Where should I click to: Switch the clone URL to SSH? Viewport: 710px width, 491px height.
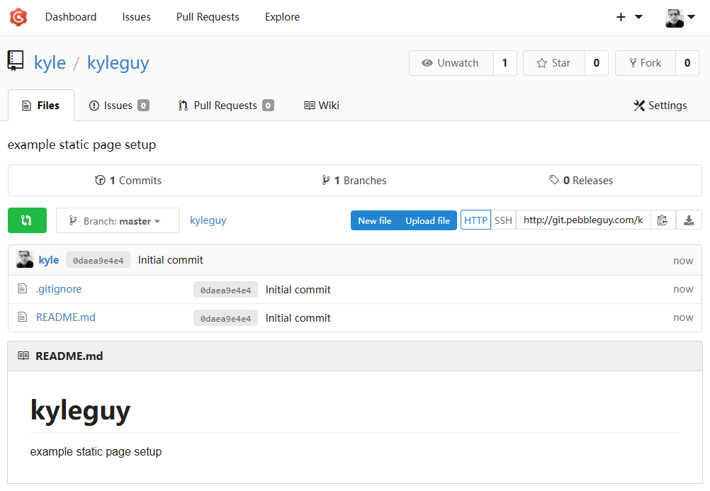503,220
